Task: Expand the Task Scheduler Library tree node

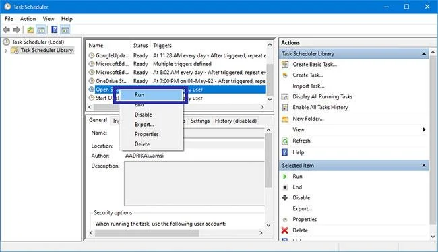Action: tap(6, 51)
